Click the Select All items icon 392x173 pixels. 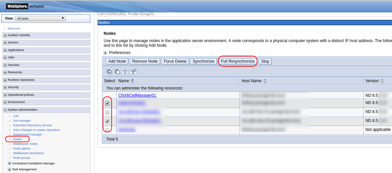click(x=109, y=72)
